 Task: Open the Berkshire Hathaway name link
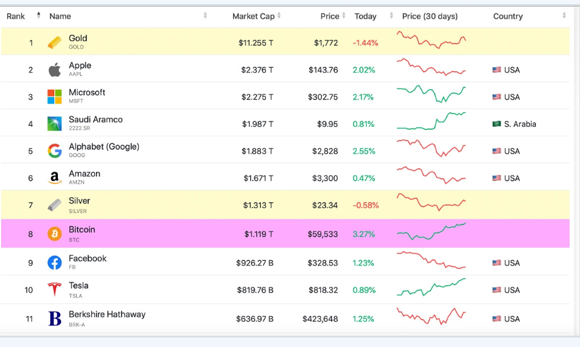(x=107, y=314)
